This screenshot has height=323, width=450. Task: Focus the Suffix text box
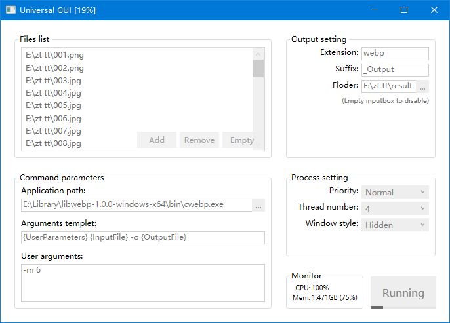(394, 69)
